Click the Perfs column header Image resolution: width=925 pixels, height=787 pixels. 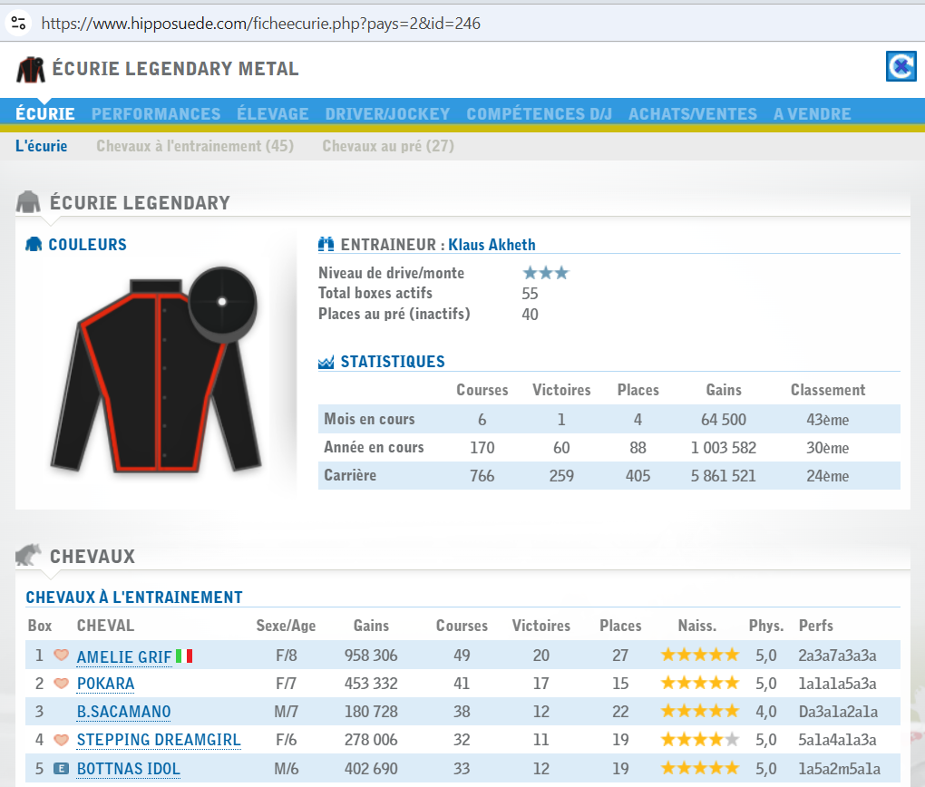tap(816, 626)
